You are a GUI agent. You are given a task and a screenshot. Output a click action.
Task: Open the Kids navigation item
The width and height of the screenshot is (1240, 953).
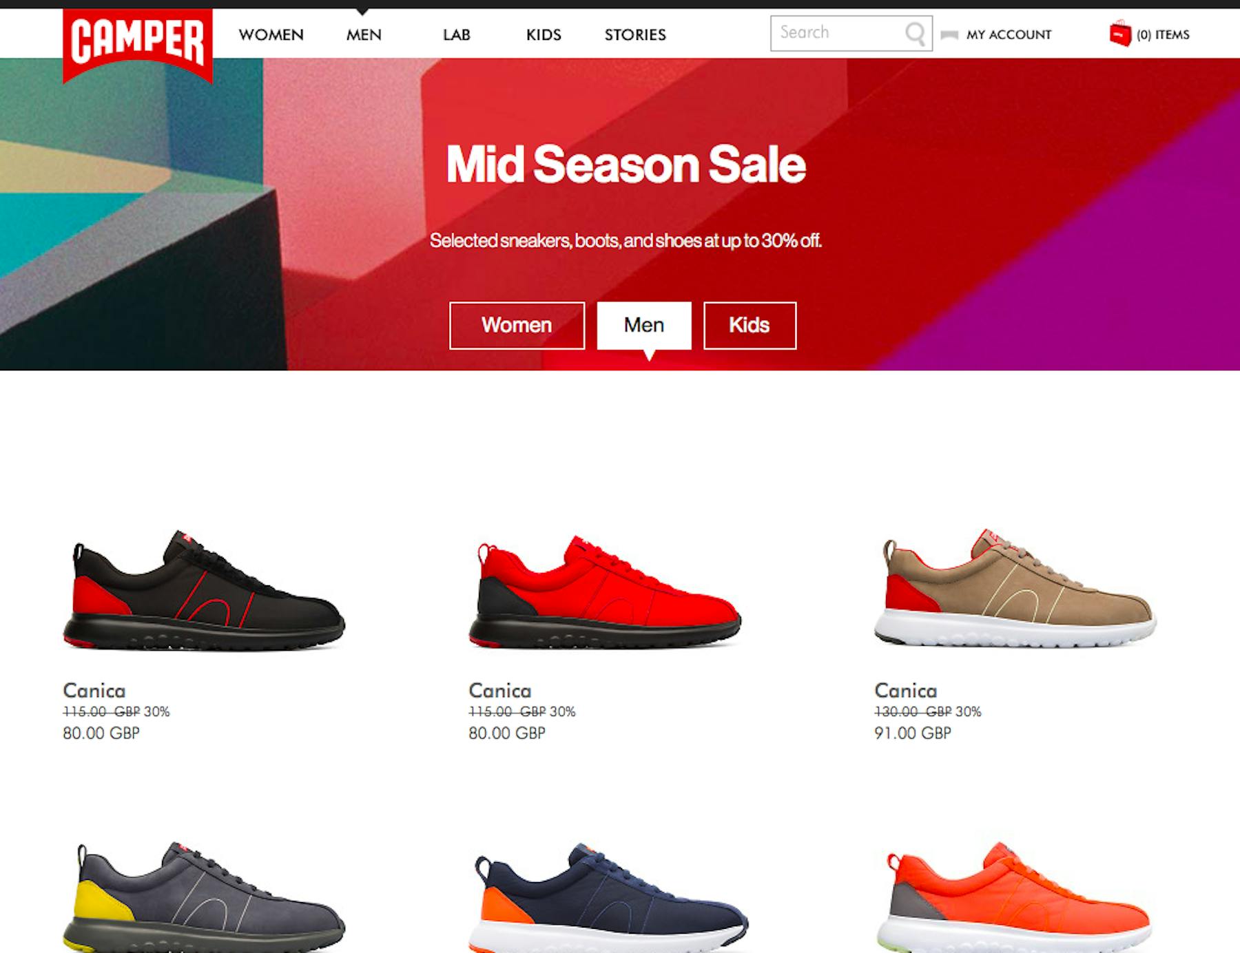544,34
